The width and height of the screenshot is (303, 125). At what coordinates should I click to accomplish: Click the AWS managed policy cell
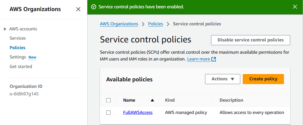pos(186,112)
